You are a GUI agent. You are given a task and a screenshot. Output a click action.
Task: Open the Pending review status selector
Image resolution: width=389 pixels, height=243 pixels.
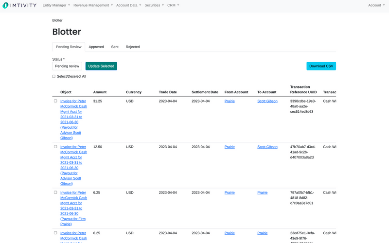(67, 66)
